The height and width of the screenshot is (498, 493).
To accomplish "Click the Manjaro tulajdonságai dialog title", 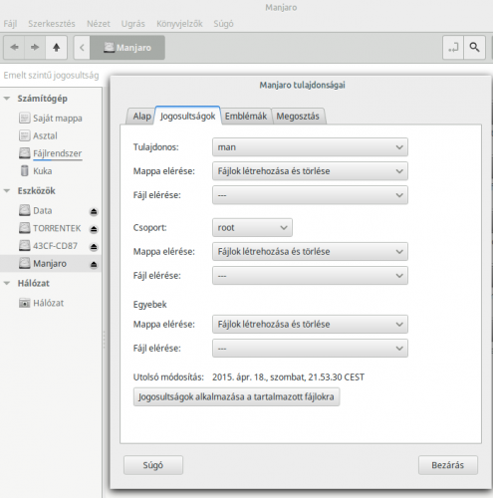I will click(302, 85).
